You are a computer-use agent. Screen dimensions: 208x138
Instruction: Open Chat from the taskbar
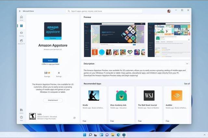tap(107, 135)
